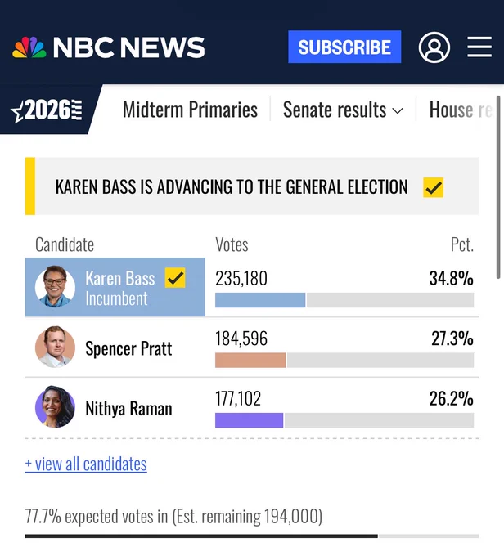Expand the Senate results dropdown
This screenshot has width=504, height=556.
tap(343, 110)
